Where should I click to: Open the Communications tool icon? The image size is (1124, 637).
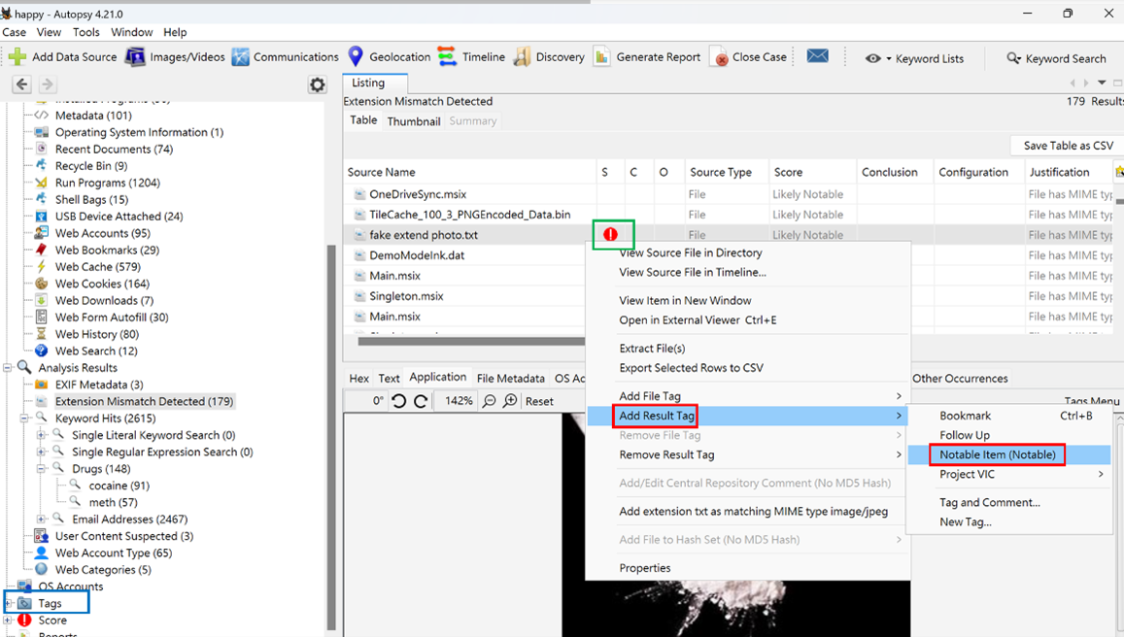(x=240, y=56)
